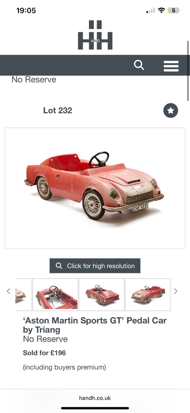Tap the 19:05 clock in status bar

click(26, 10)
